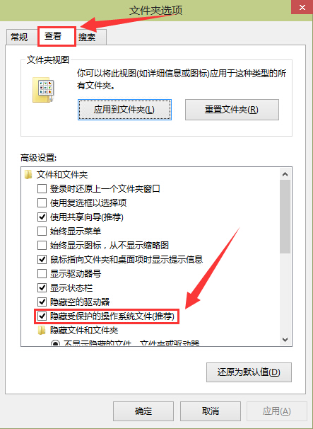The width and height of the screenshot is (313, 429).
Task: Switch to the 常规 tab
Action: point(19,37)
